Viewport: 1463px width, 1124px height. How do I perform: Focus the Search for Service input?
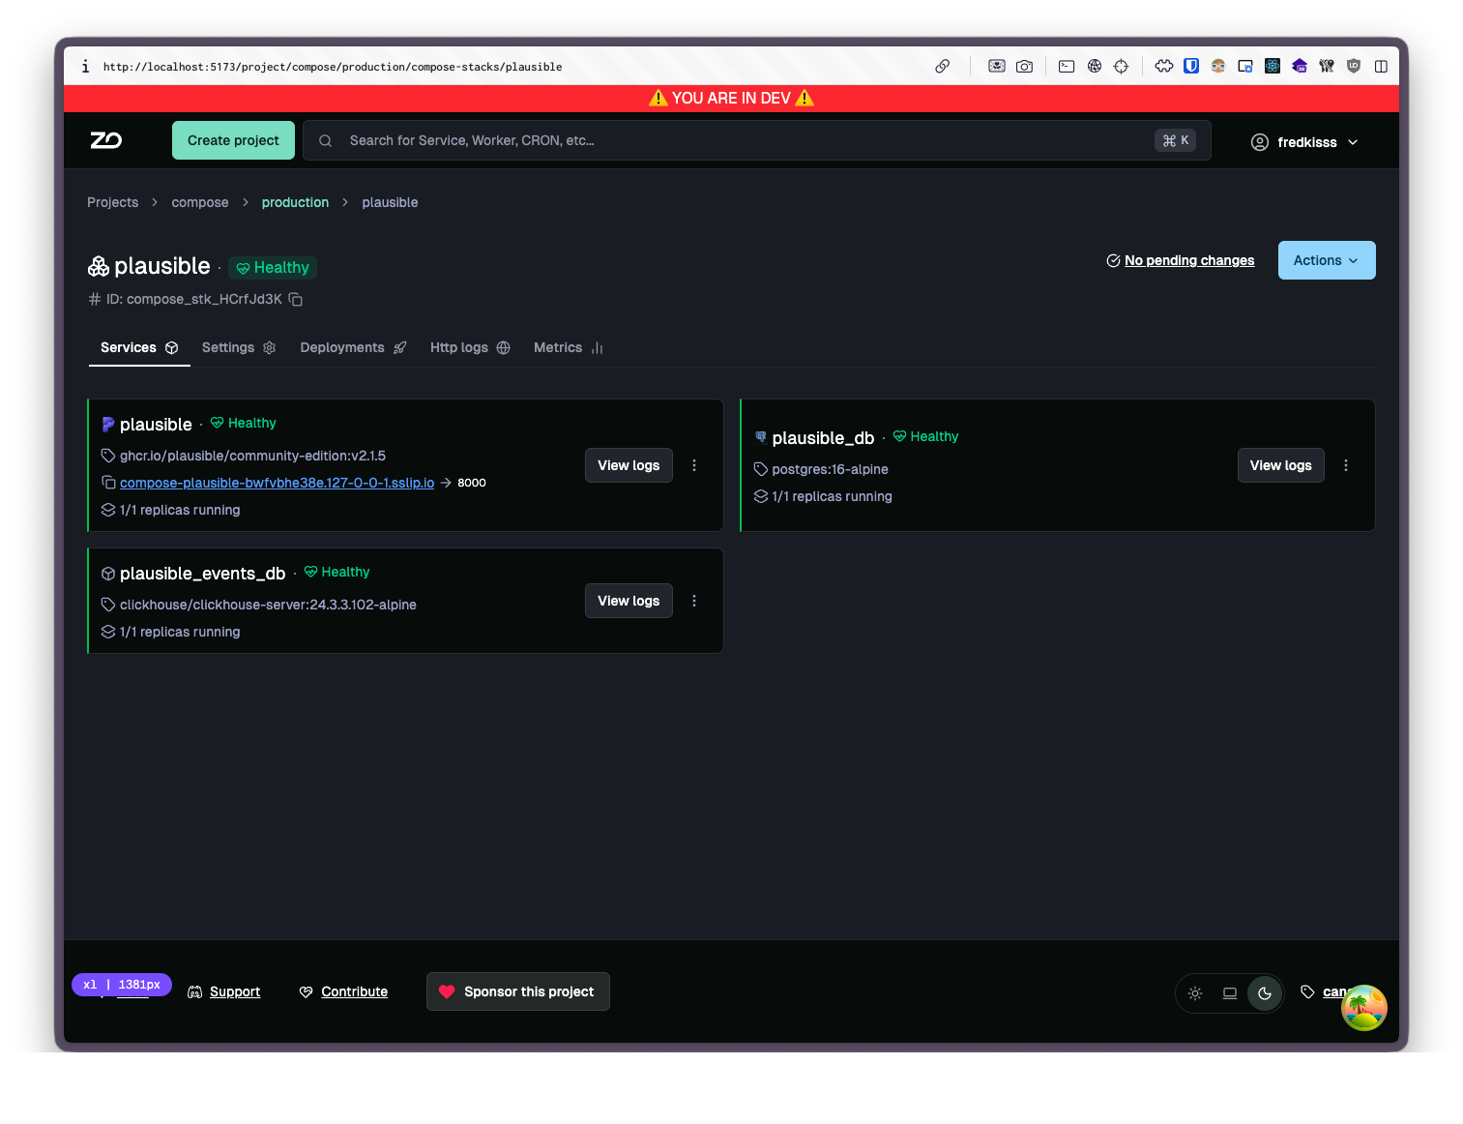pos(756,140)
